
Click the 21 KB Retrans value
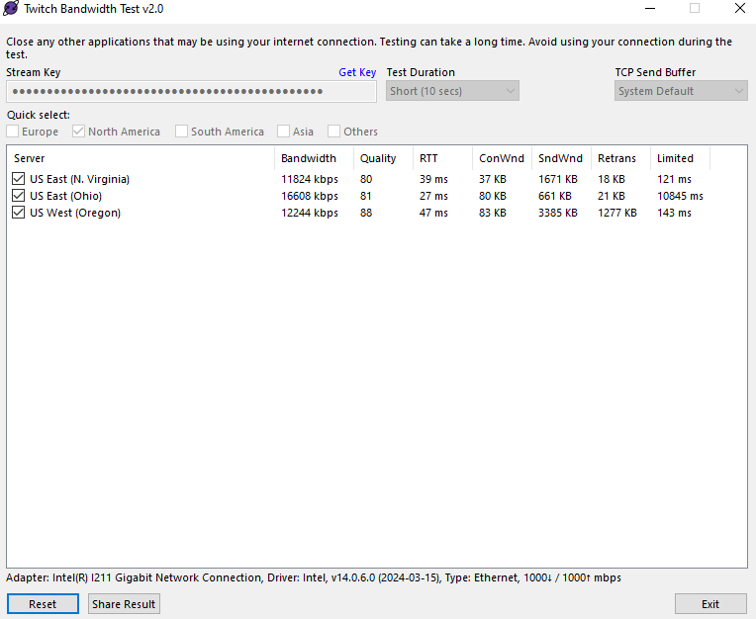pos(612,196)
